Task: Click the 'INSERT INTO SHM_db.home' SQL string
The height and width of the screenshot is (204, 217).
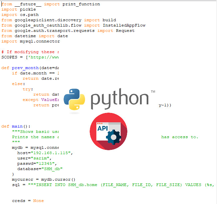Action: click(67, 185)
